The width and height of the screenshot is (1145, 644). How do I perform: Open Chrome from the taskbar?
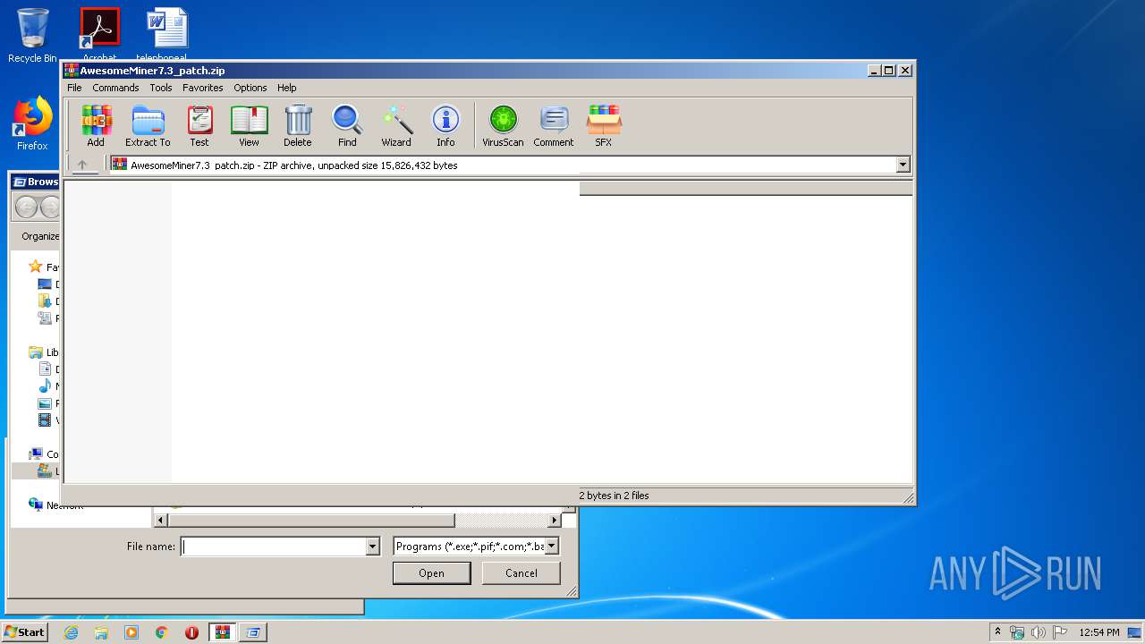pos(162,632)
